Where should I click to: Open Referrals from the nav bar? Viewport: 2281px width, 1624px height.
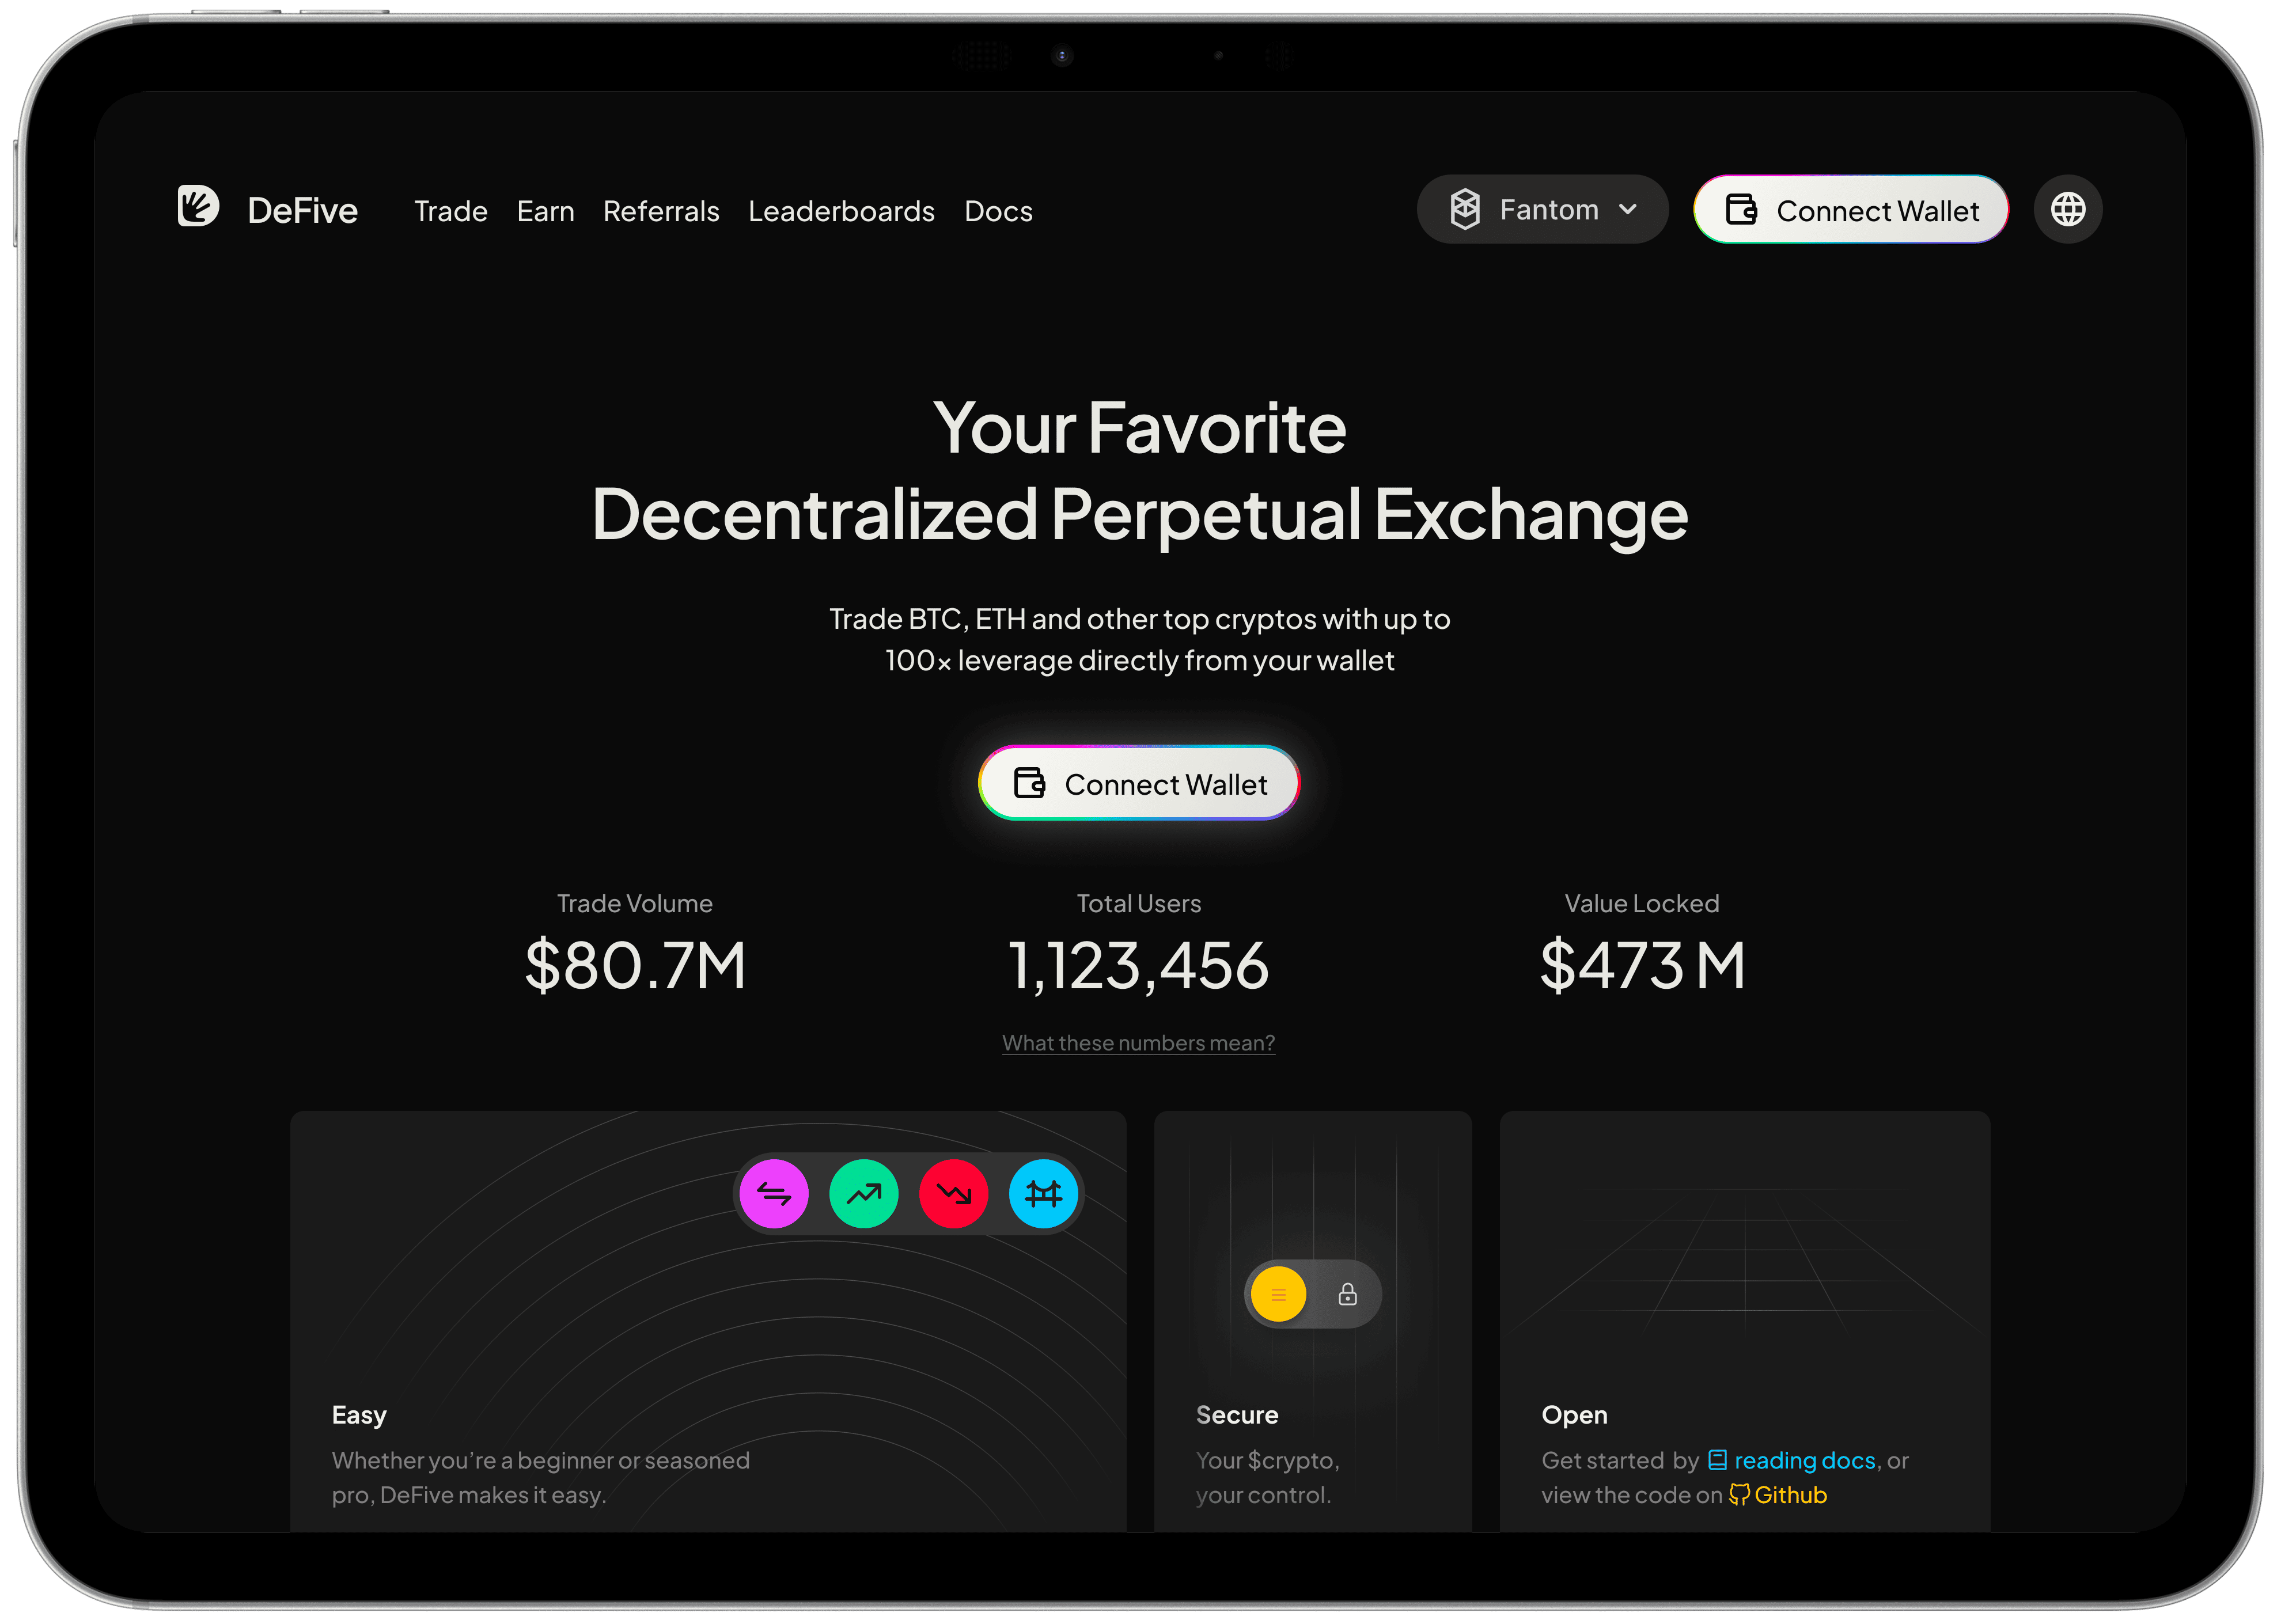coord(661,211)
